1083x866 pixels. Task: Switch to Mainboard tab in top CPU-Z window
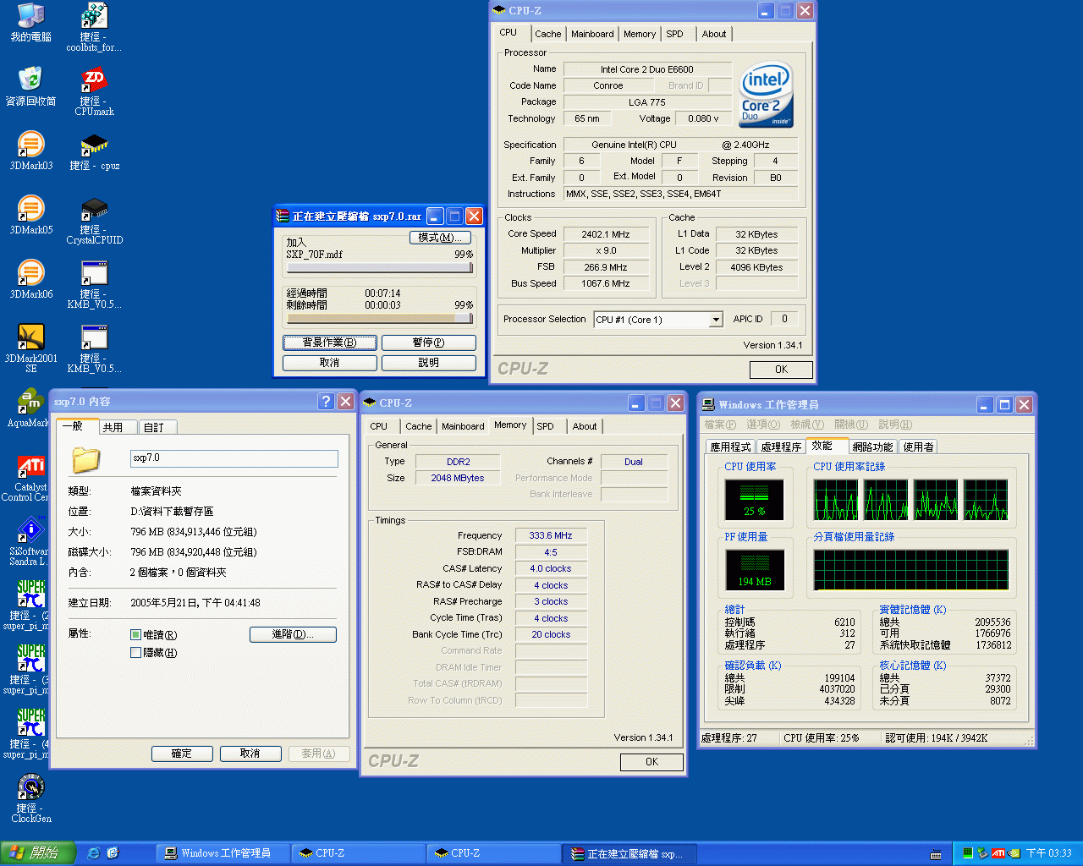tap(592, 34)
